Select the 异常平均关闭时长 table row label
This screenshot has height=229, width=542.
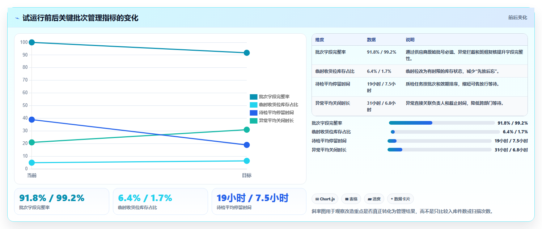333,103
